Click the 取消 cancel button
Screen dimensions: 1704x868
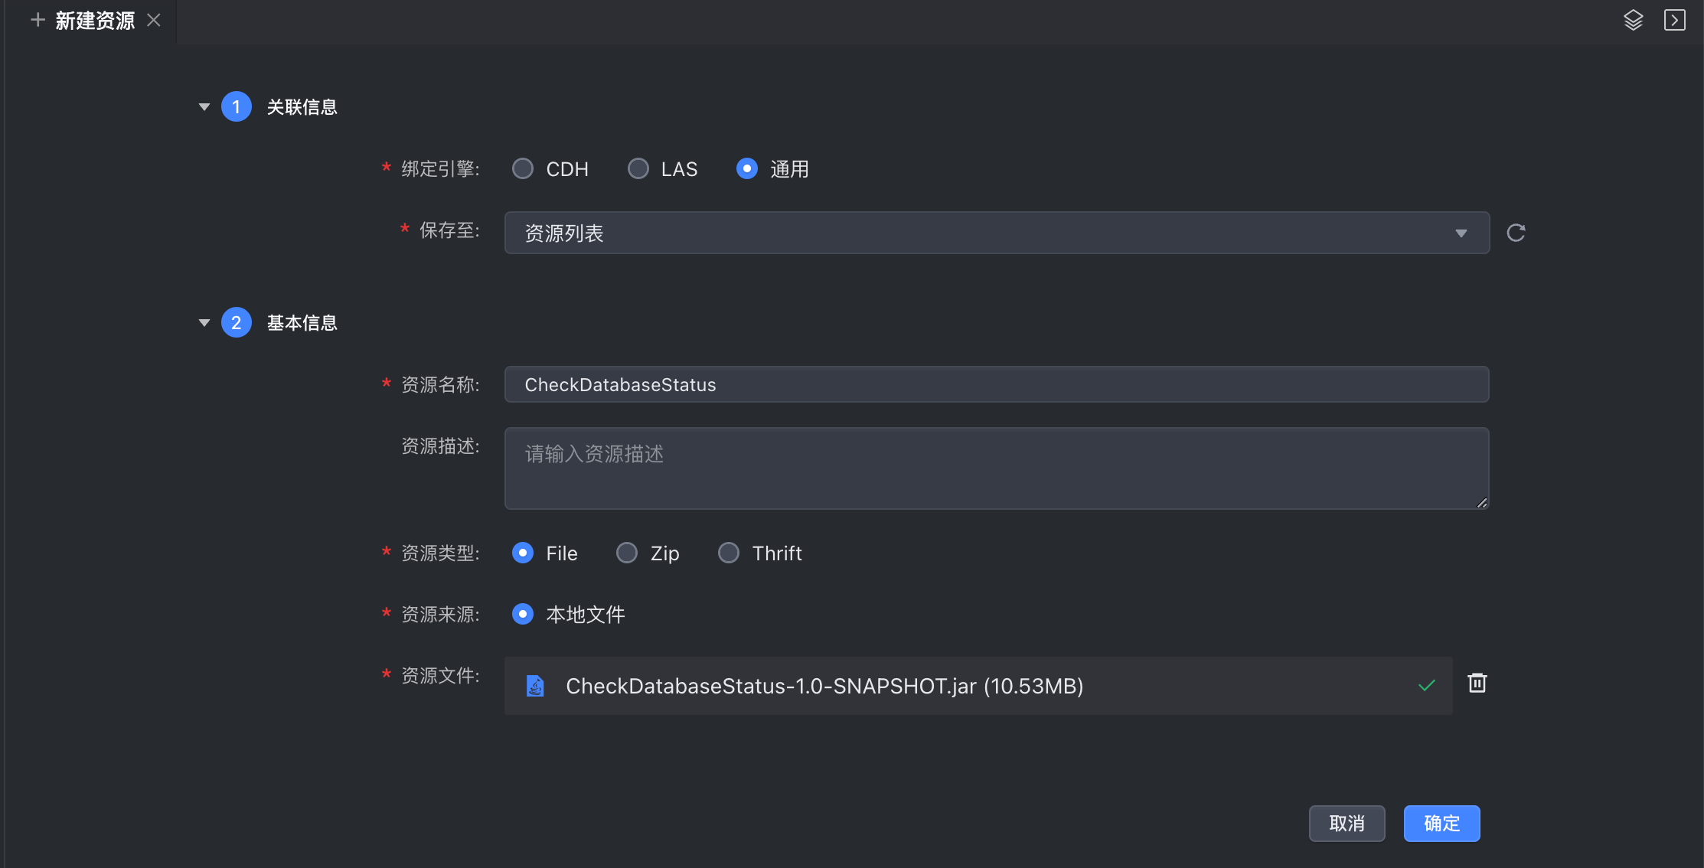(1347, 824)
